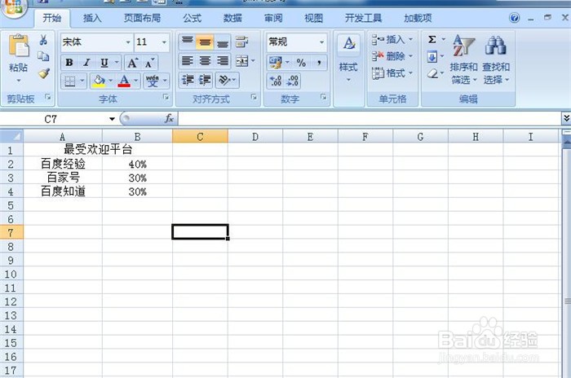Open Sort and Filter (排序和筛选)
This screenshot has height=378, width=571.
[x=463, y=60]
